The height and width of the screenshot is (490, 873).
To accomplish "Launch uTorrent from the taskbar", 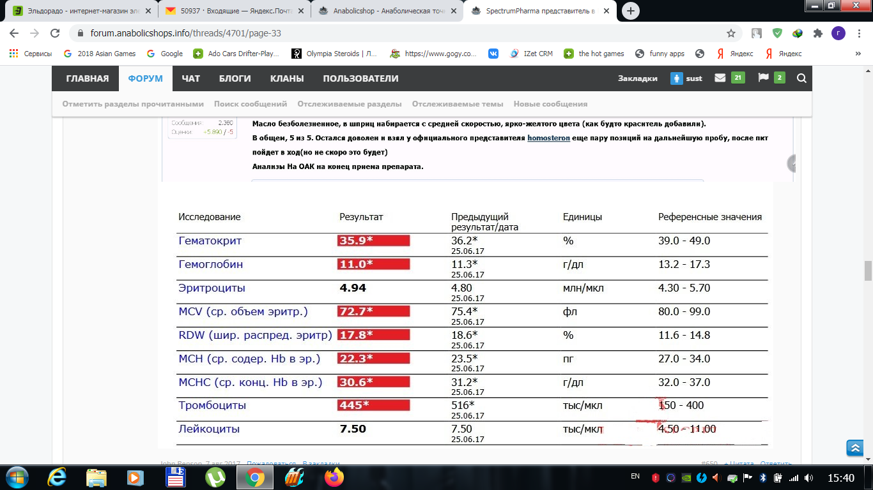I will click(x=215, y=477).
